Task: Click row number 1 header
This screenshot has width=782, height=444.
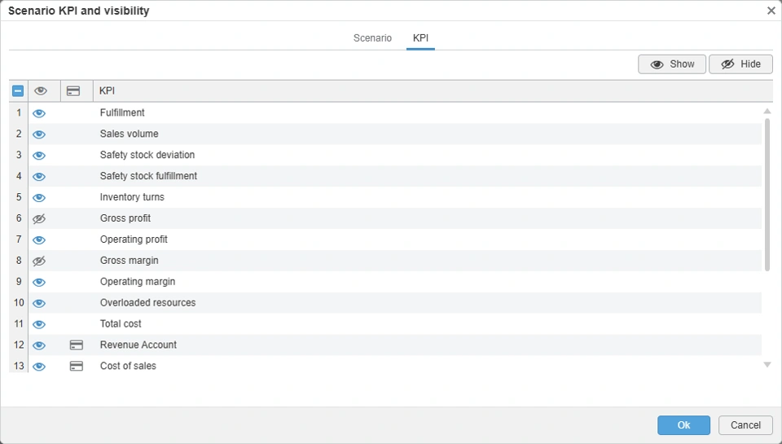Action: 19,112
